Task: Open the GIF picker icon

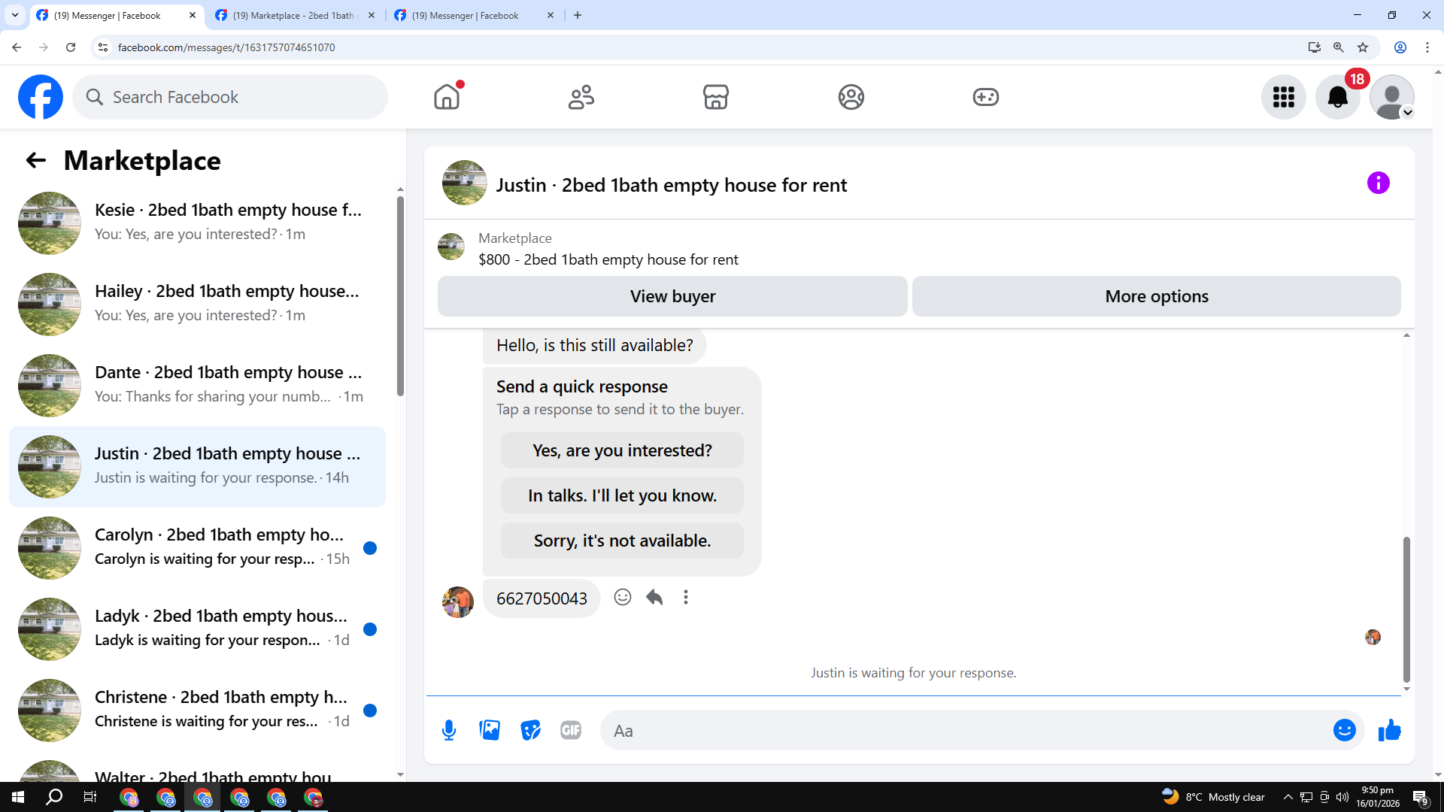Action: coord(571,730)
